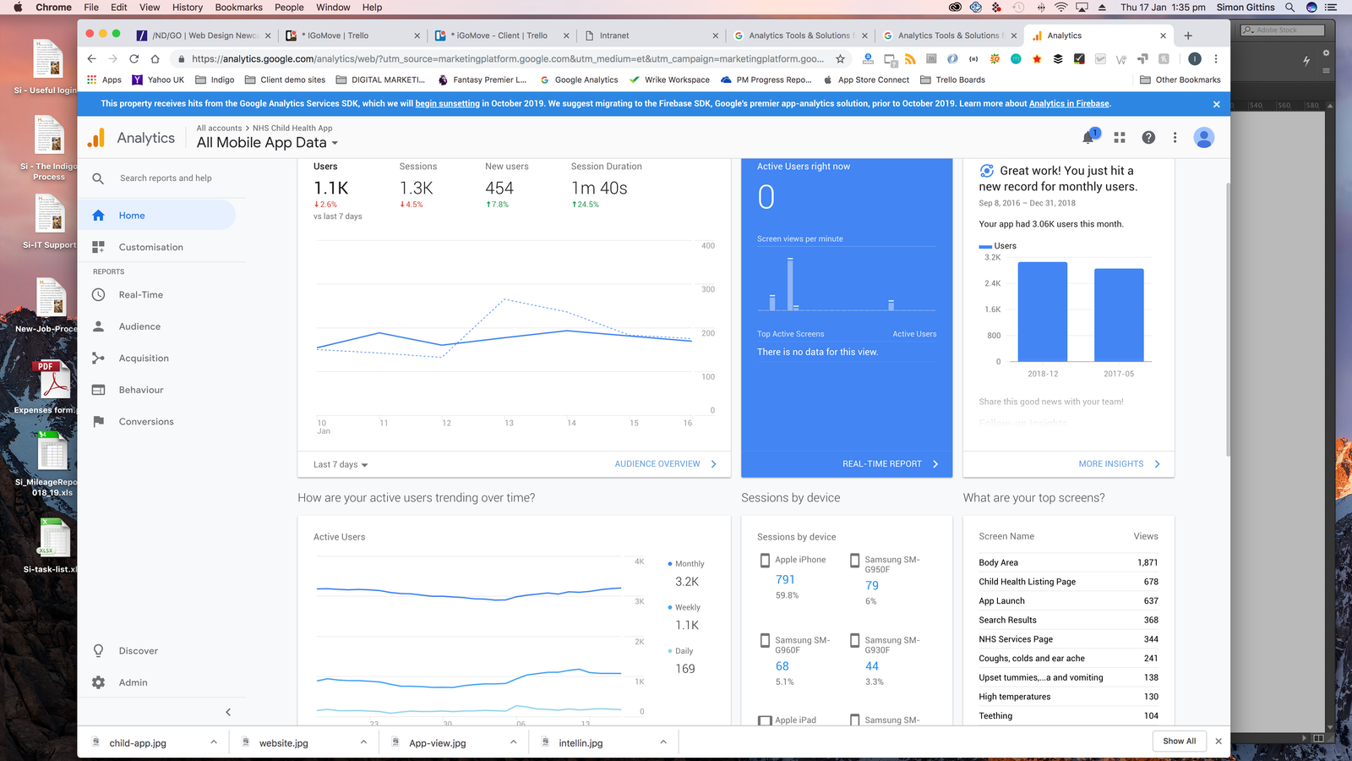Screen dimensions: 1352x761
Task: Reload the page in Chrome
Action: [134, 59]
